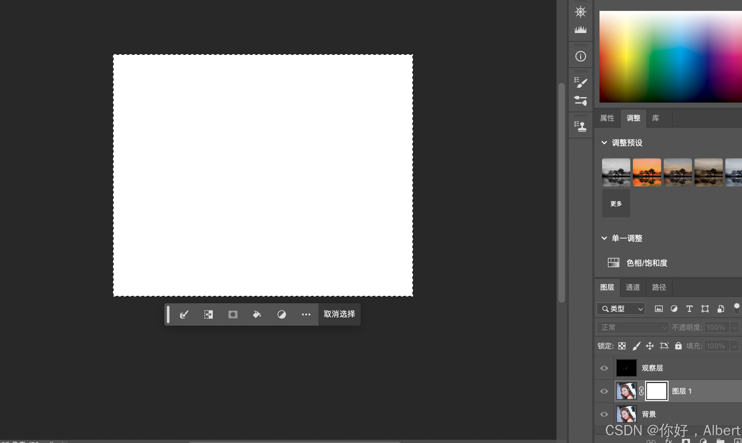
Task: Click fill selection paint bucket icon
Action: [257, 314]
